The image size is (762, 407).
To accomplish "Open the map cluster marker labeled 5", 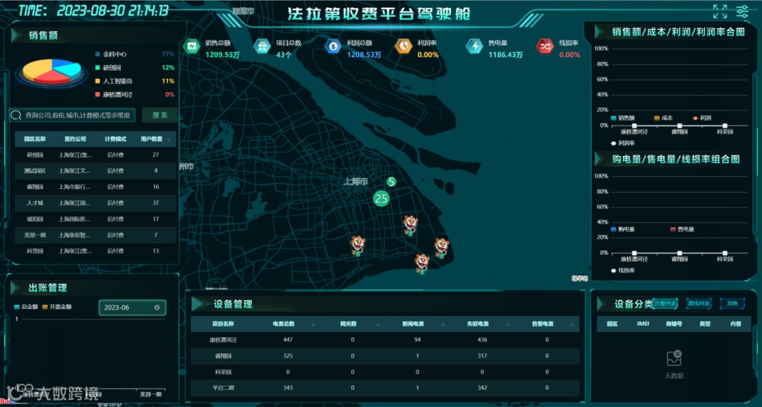I will [x=391, y=182].
